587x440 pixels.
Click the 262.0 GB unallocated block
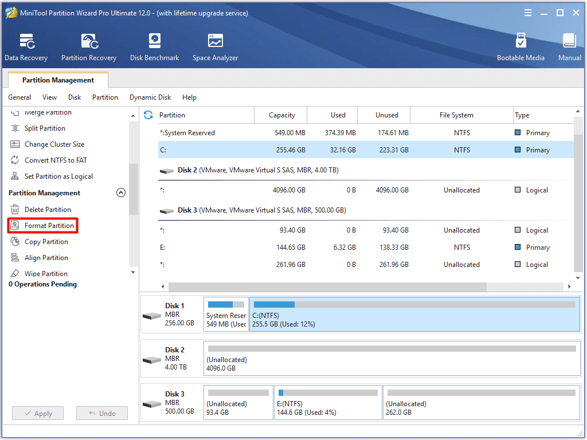[x=482, y=403]
